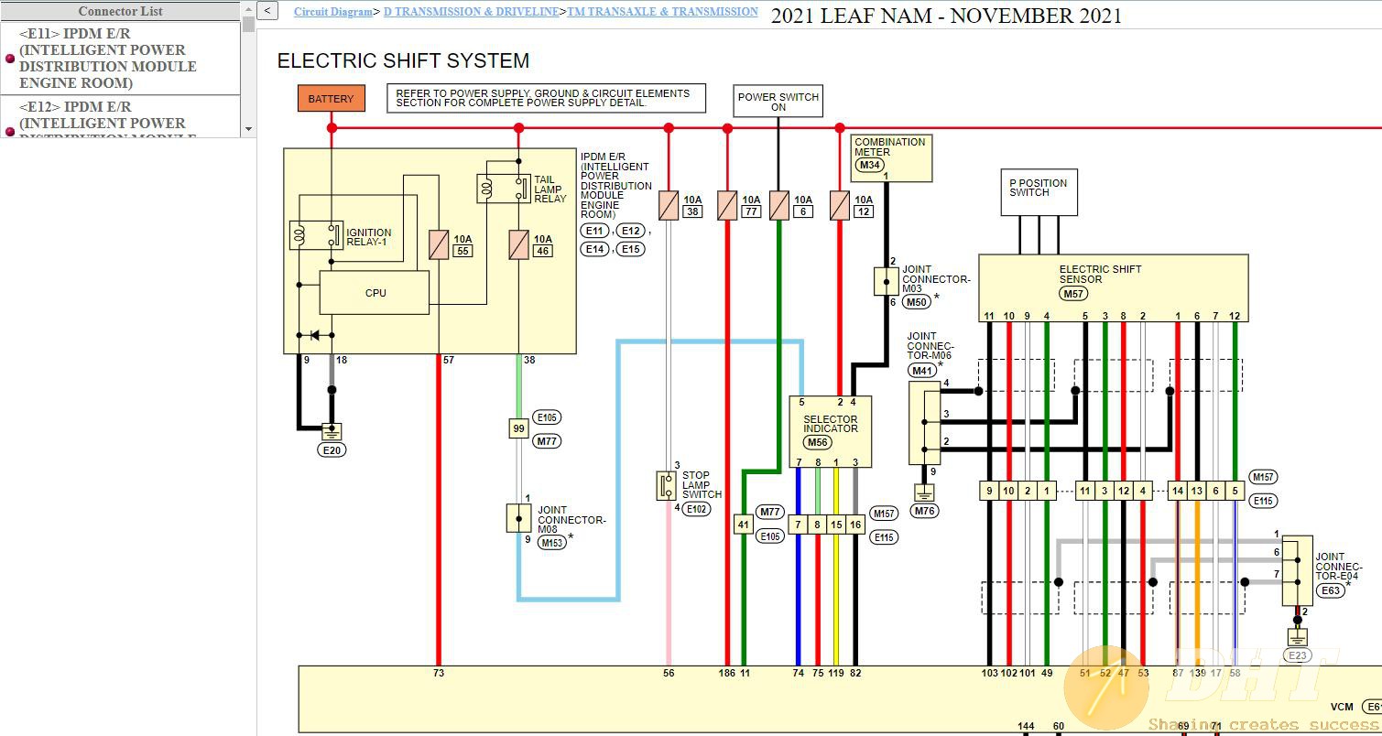Click the Connector List header
Screen dimensions: 1382x736
[120, 11]
